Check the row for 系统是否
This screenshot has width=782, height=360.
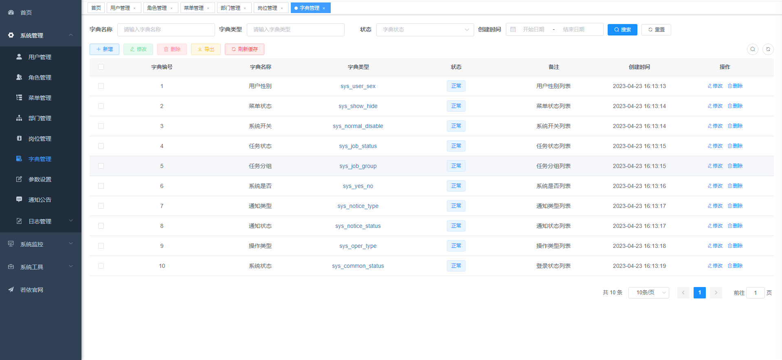(101, 186)
